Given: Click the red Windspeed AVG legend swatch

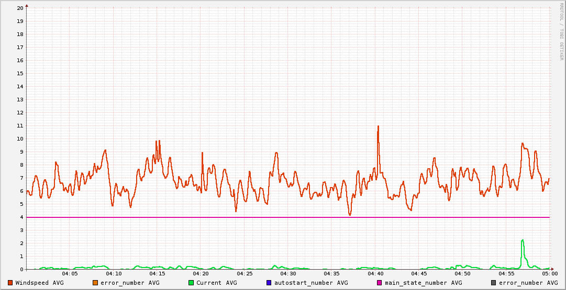Looking at the screenshot, I should pyautogui.click(x=10, y=283).
